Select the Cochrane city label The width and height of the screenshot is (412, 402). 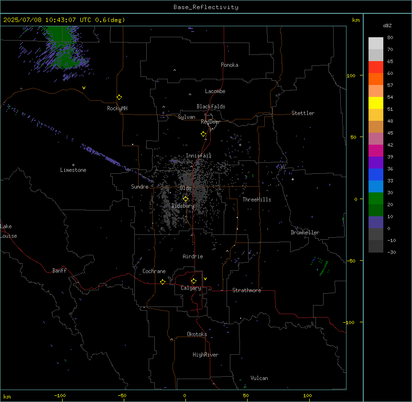(x=154, y=271)
